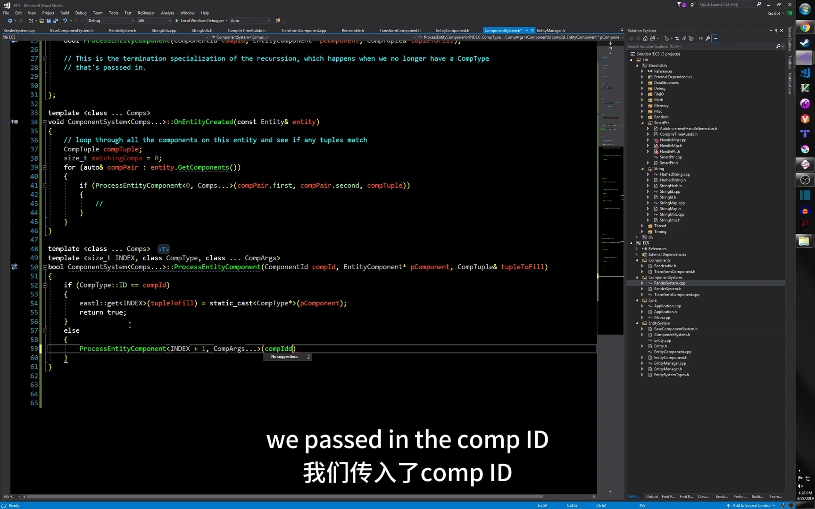
Task: Click the editor minimap scroll overview
Action: 610,189
